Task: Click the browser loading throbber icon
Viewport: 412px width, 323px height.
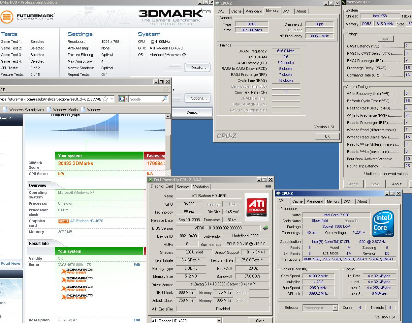Action: click(x=166, y=89)
